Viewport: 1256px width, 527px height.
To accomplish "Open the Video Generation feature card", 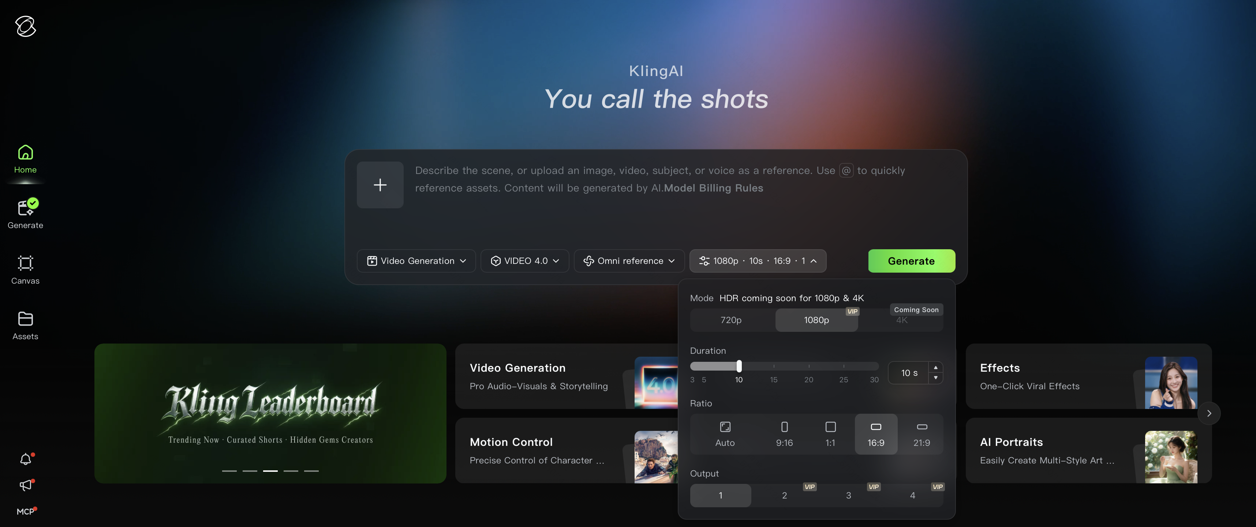I will click(x=567, y=376).
